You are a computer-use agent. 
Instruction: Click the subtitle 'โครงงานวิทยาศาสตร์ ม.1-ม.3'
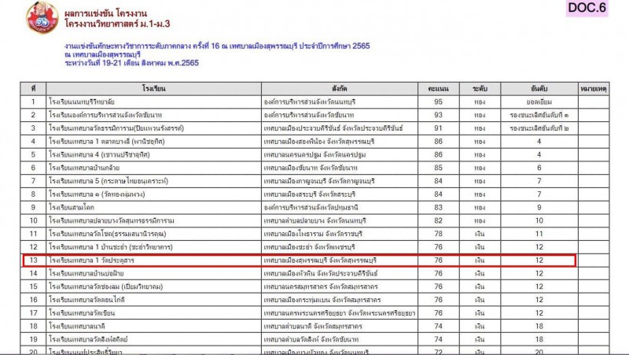[x=117, y=24]
